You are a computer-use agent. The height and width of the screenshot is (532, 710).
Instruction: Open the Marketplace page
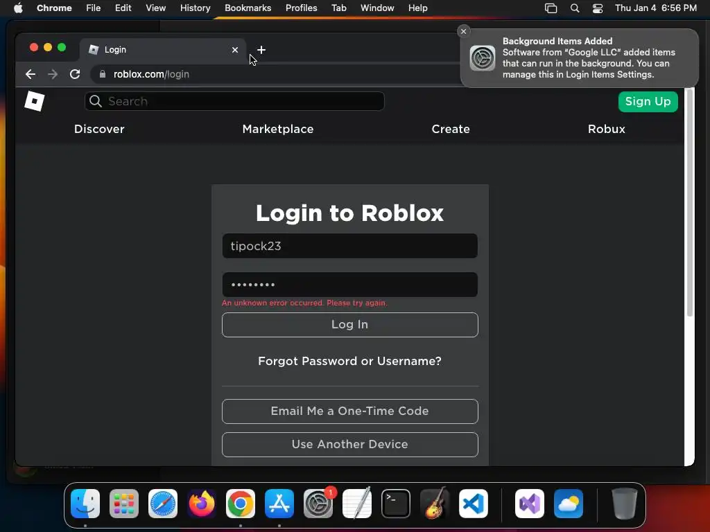pos(278,129)
